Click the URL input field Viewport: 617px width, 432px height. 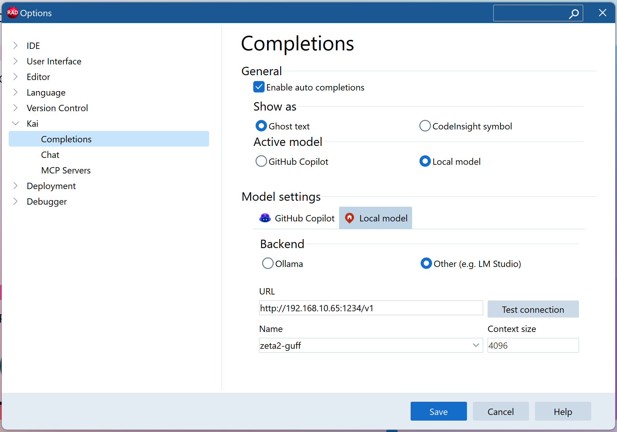(x=371, y=308)
